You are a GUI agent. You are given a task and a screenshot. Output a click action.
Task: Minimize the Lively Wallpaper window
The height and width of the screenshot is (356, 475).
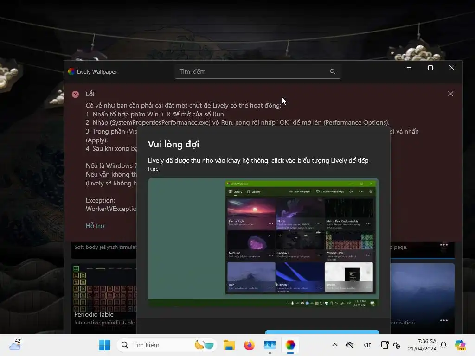409,68
